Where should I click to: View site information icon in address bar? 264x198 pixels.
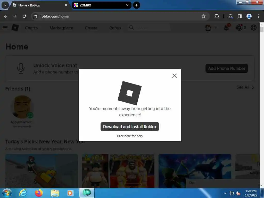click(35, 16)
